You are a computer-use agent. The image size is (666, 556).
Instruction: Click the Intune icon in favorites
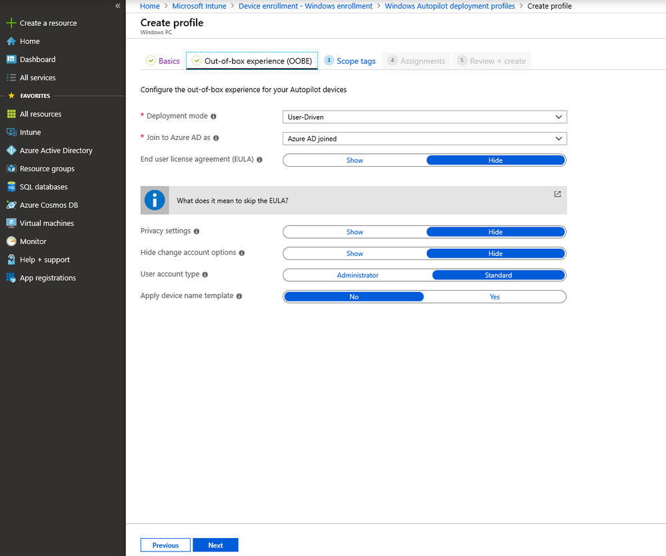(11, 132)
